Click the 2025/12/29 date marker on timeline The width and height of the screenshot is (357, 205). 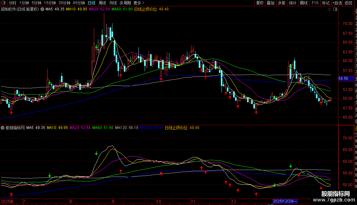(x=285, y=201)
